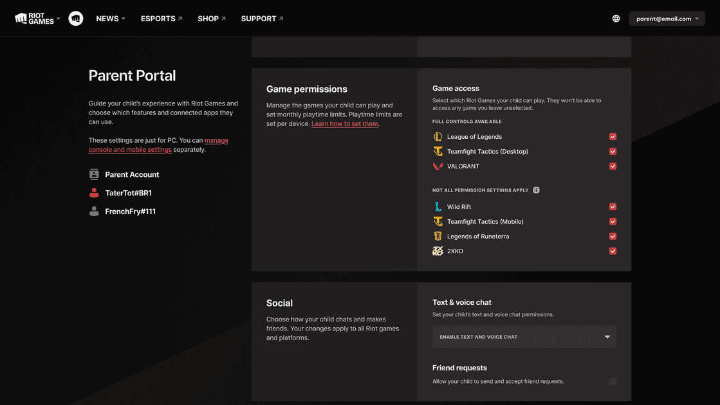Click the Text & voice chat heading
This screenshot has height=405, width=720.
[461, 302]
